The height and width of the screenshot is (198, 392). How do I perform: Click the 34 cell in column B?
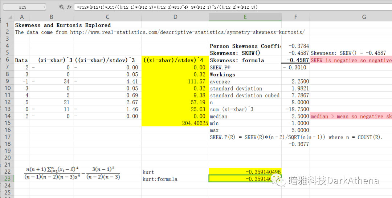tap(66, 81)
